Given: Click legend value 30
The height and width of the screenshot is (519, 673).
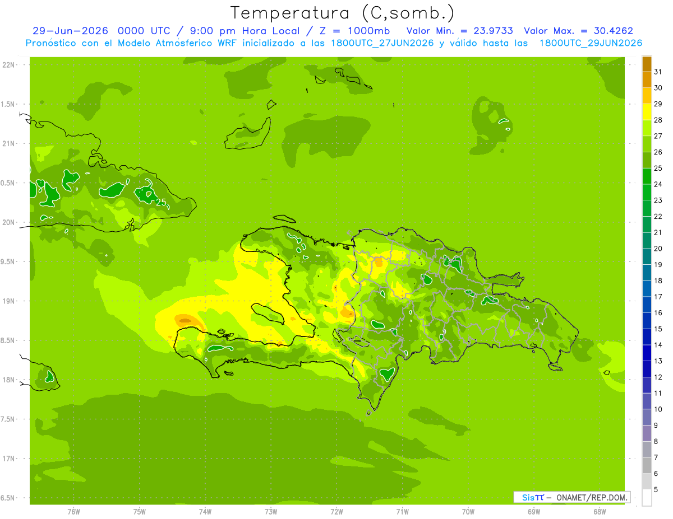Looking at the screenshot, I should 658,88.
